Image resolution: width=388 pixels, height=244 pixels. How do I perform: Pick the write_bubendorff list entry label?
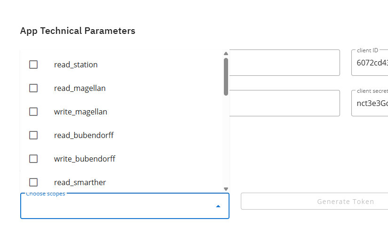point(85,159)
